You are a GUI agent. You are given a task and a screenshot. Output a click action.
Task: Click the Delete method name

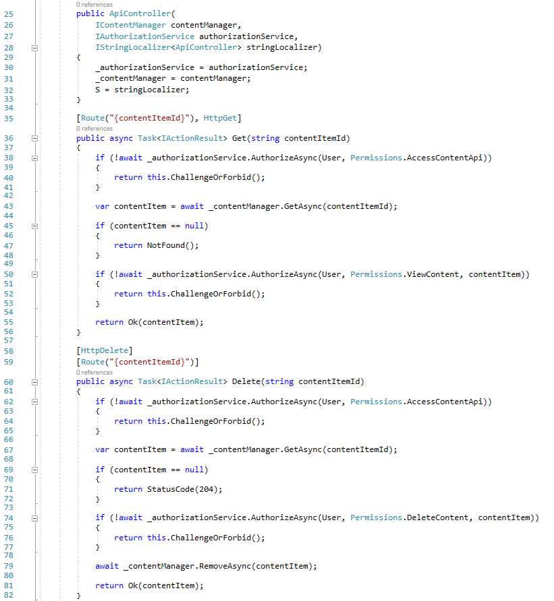click(x=246, y=381)
